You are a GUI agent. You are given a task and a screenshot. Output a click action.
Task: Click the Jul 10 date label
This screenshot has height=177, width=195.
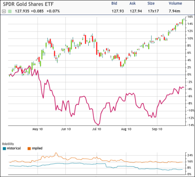[x=97, y=129]
